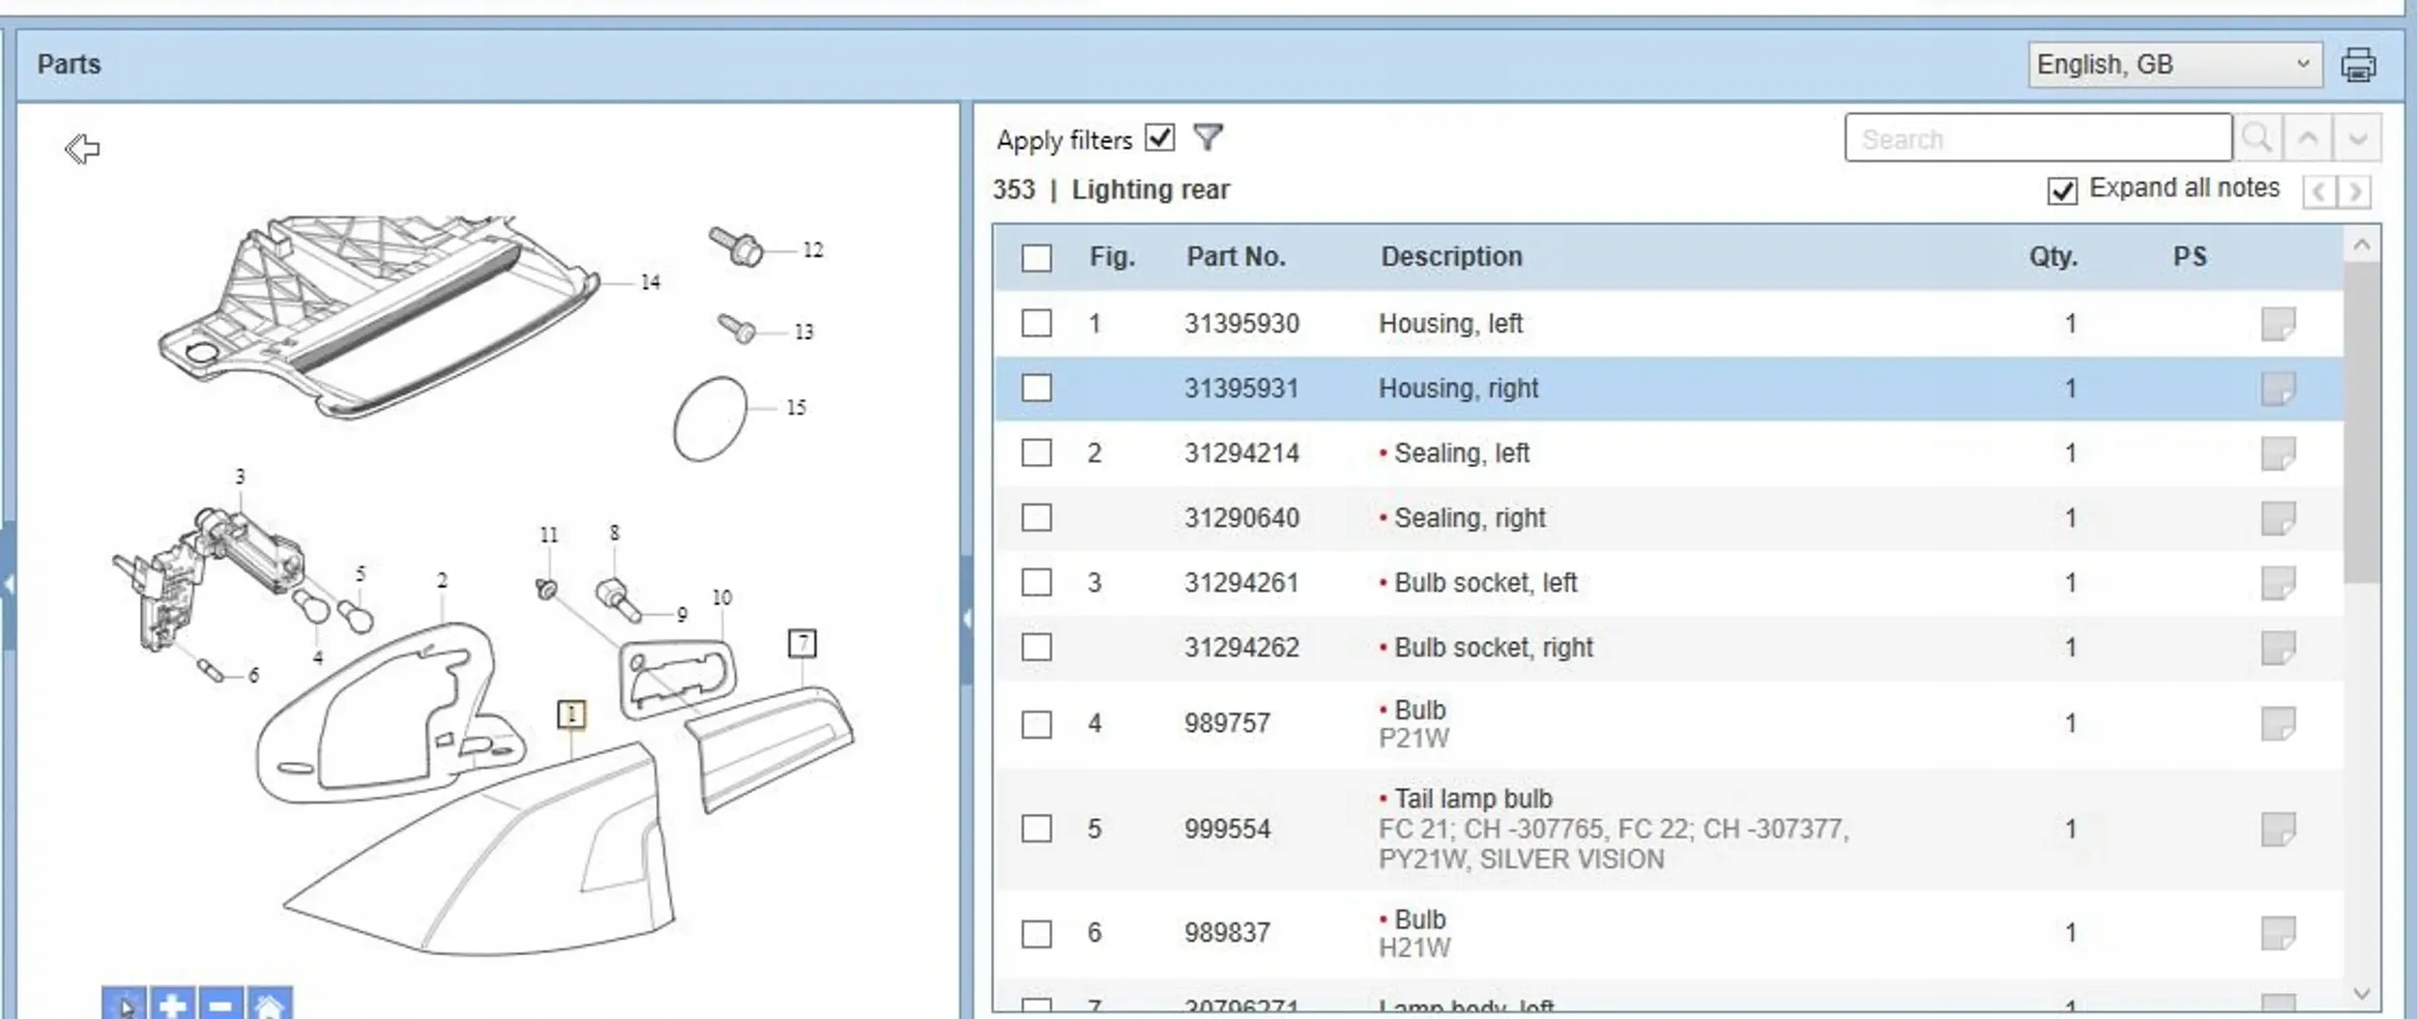Select the pointer tool under the diagram
Screen dimensions: 2417x1019
coord(125,1005)
